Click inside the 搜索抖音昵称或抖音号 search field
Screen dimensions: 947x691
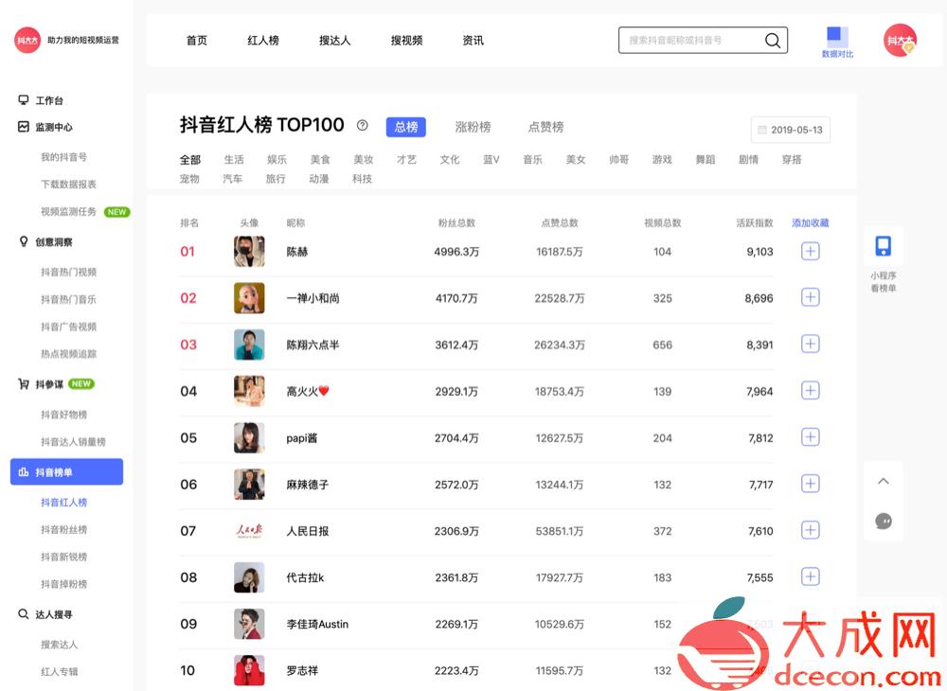pos(691,40)
